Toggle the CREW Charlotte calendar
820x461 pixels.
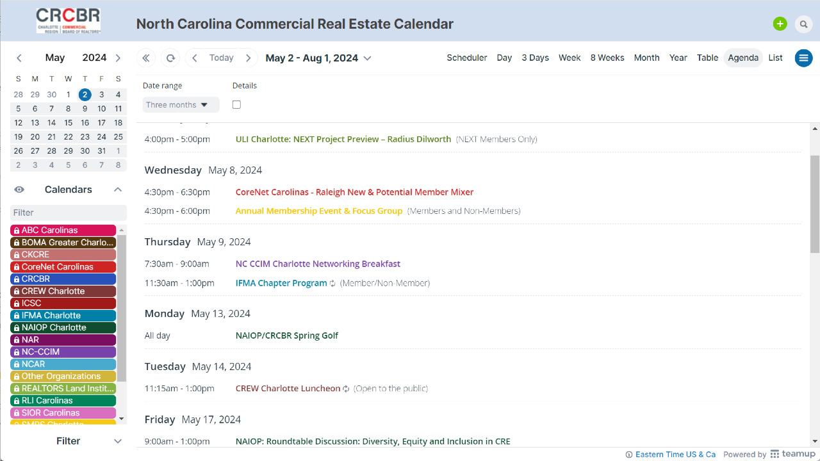[63, 291]
